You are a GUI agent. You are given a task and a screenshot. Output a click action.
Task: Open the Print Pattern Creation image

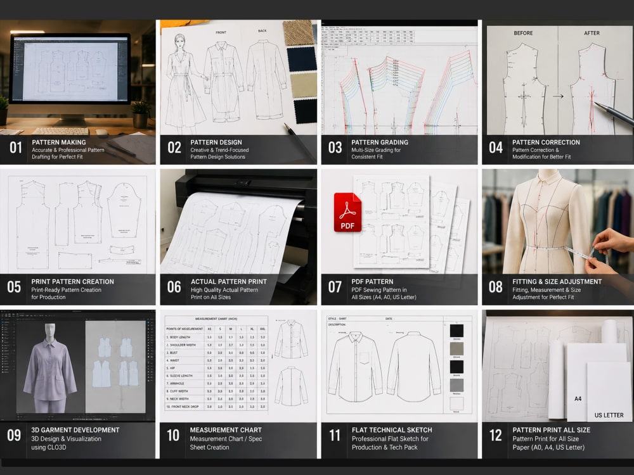coord(77,221)
